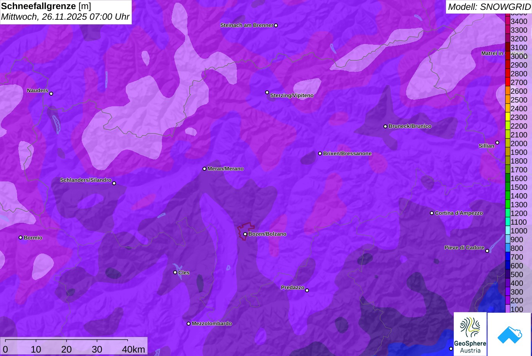
Task: Pick the 100 m legend color swatch
Action: (x=508, y=309)
